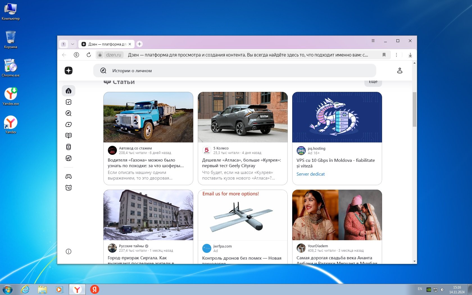The width and height of the screenshot is (472, 295).
Task: Open the video section play icon in sidebar
Action: pos(69,124)
